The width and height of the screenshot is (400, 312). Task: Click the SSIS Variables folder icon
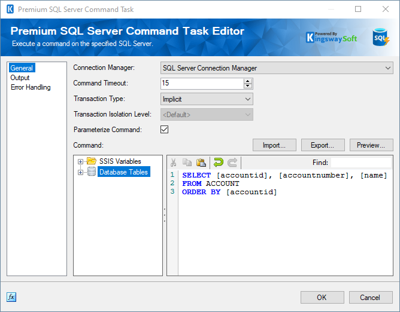point(92,161)
